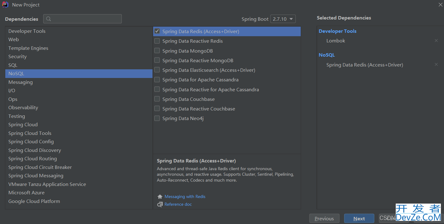Image resolution: width=444 pixels, height=224 pixels.
Task: Click Lombok in Selected Dependencies
Action: (336, 41)
